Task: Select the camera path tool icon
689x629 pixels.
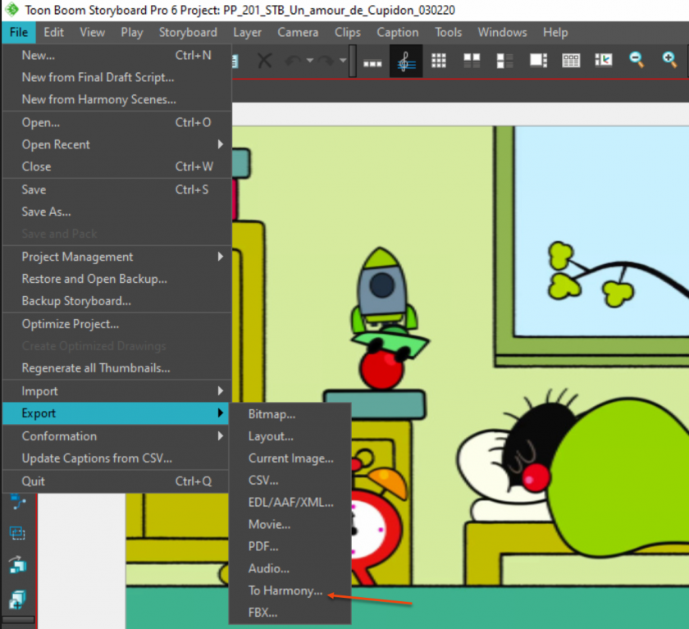Action: click(17, 502)
